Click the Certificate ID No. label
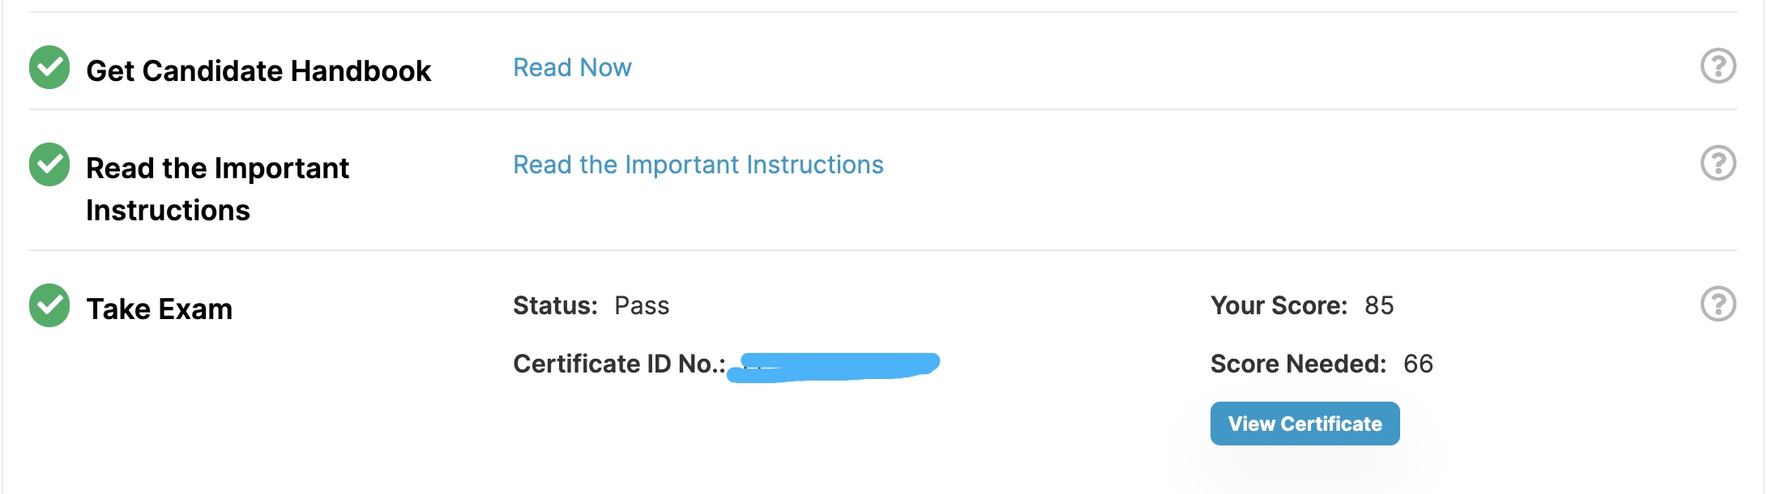Screen dimensions: 1768x494 [x=619, y=364]
